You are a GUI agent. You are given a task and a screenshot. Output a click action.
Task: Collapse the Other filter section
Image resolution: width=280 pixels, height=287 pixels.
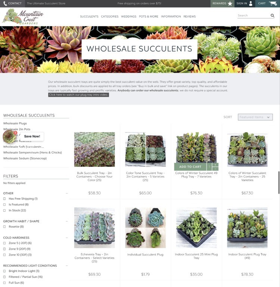click(67, 193)
